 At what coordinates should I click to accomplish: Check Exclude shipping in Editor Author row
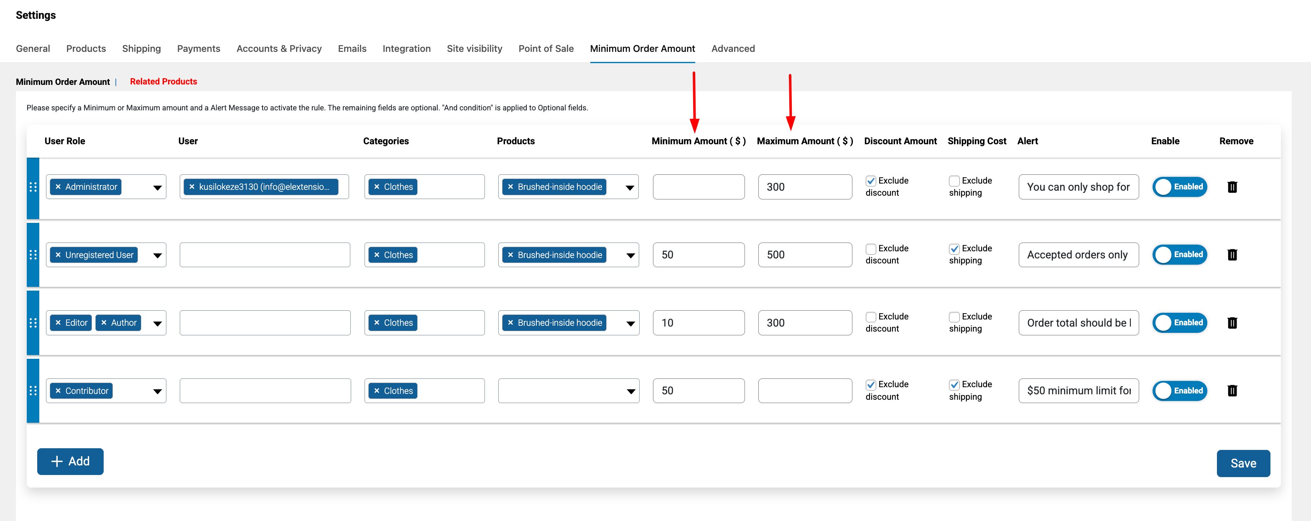[x=954, y=317]
